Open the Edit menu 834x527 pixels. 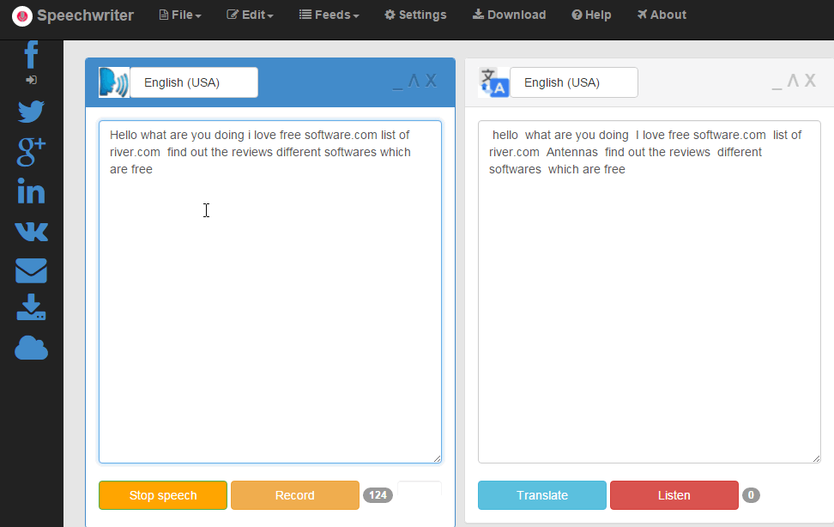[250, 15]
